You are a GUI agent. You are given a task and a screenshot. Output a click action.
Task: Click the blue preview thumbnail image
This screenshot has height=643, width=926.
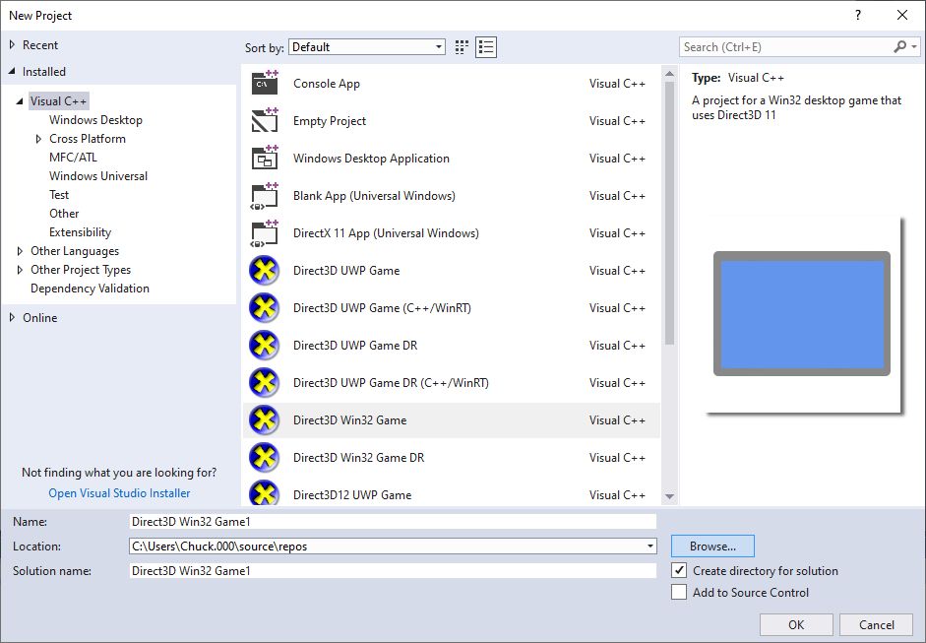point(801,314)
